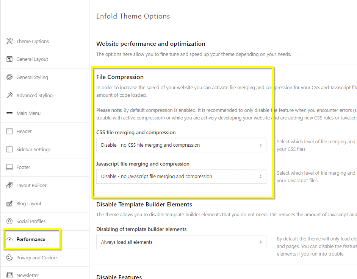Click the CSS compression dropdown arrow
357x279 pixels.
(261, 145)
